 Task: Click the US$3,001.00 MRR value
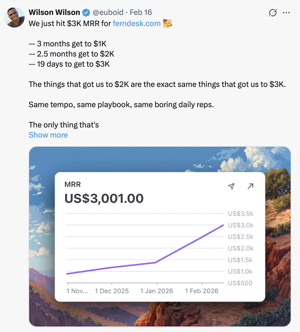(x=104, y=198)
